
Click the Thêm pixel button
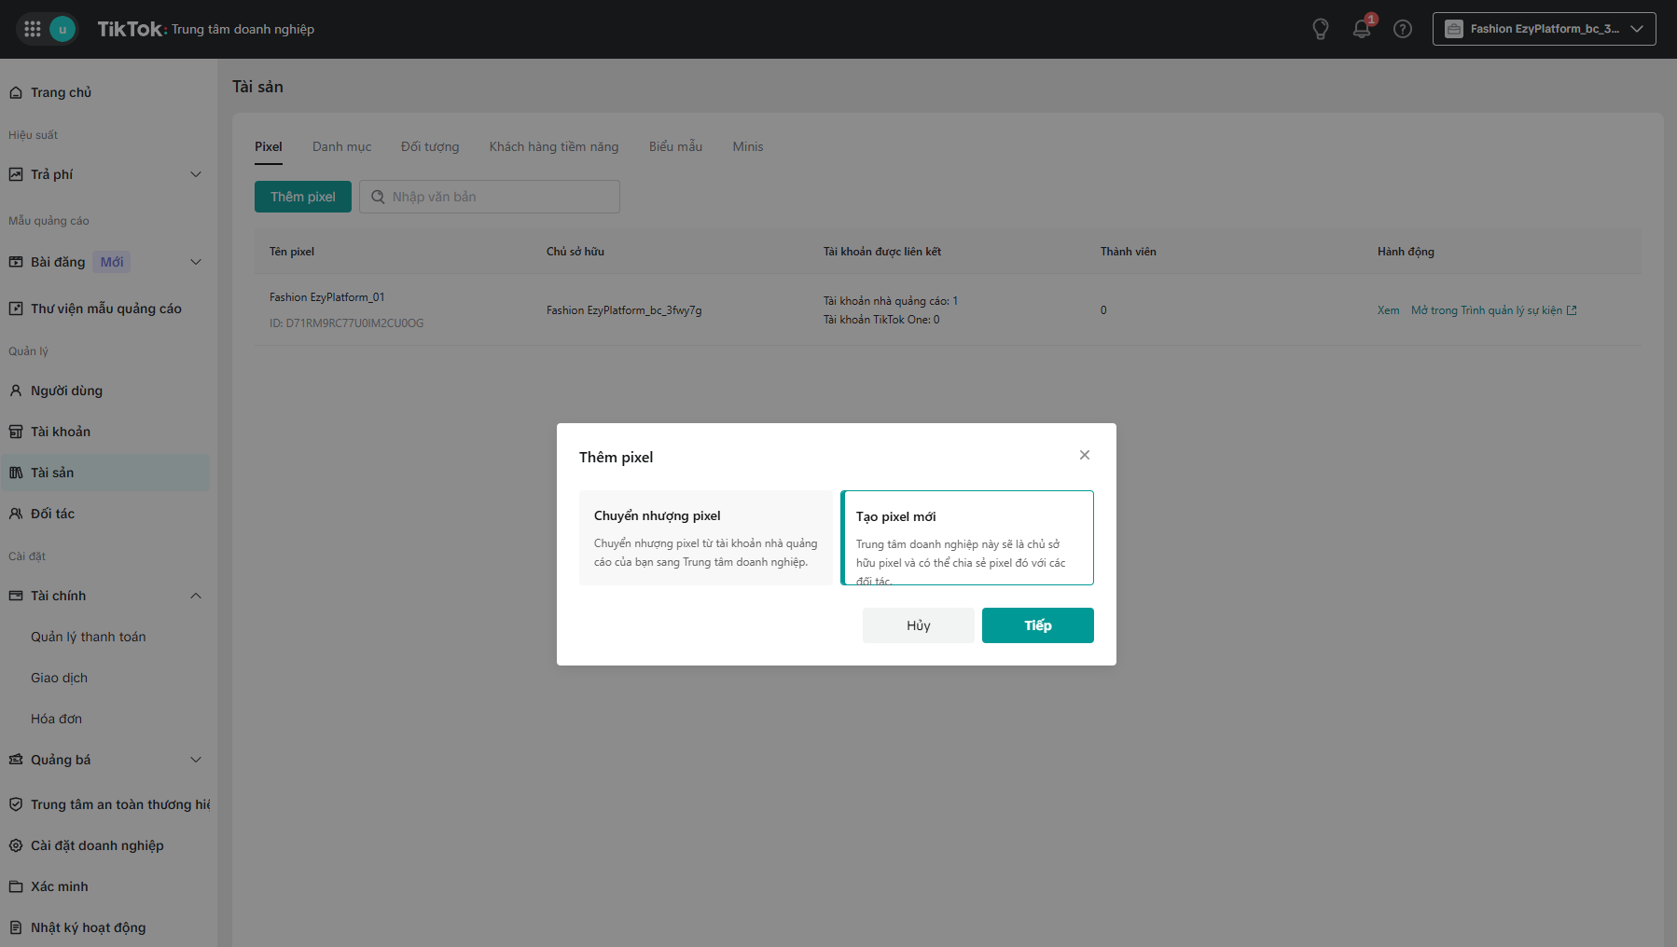click(303, 197)
